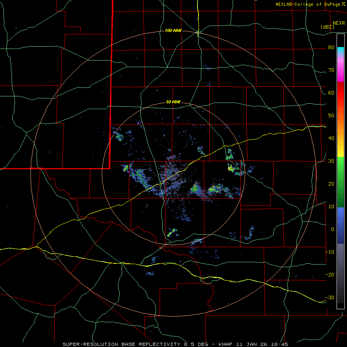Click the -30 value on dBZ scale

click(x=330, y=297)
